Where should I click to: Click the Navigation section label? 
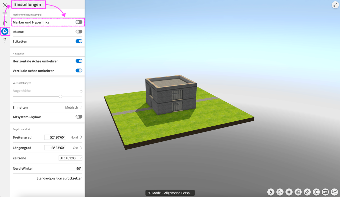click(x=19, y=53)
